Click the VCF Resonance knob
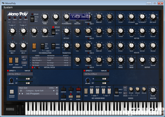Image resolution: width=165 pixels, height=117 pixels. [131, 17]
